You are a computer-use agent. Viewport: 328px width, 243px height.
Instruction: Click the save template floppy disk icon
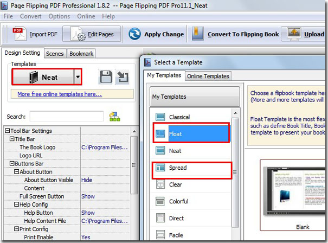[x=106, y=77]
